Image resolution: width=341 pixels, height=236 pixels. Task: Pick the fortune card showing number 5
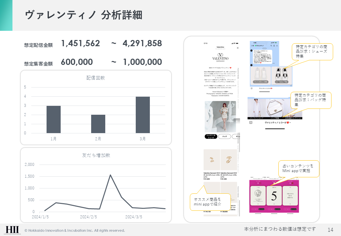click(x=274, y=196)
